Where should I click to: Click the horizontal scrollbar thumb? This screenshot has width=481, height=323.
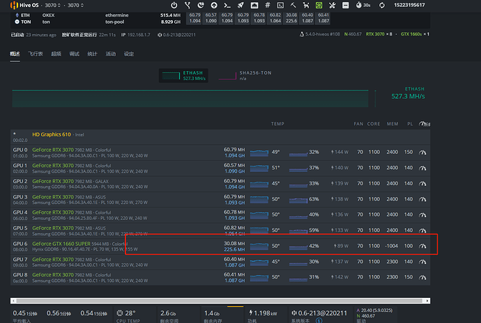(x=220, y=301)
